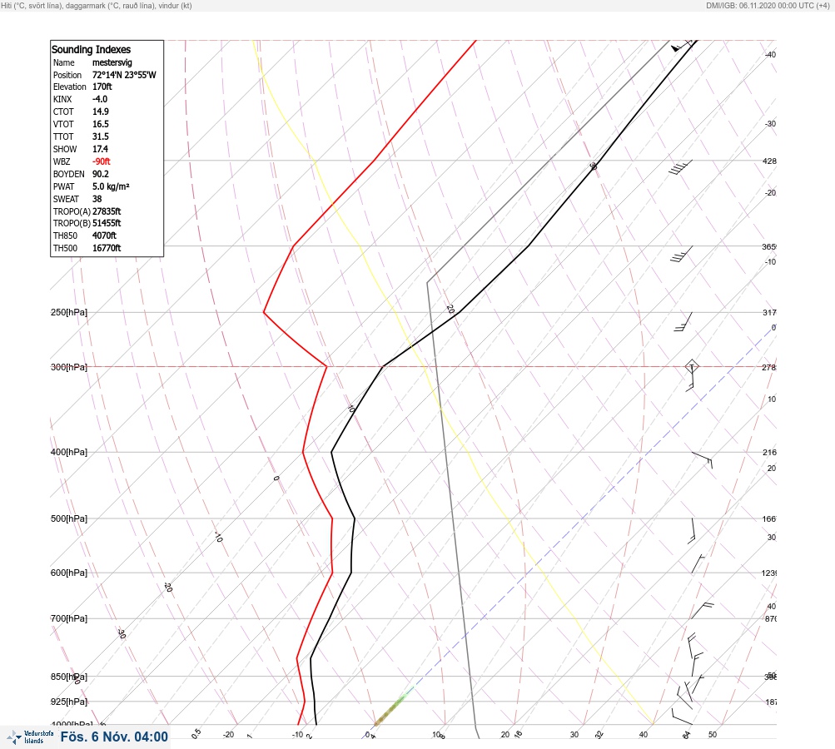
Task: Click the TROPO(A) value 27835ft
Action: click(x=107, y=211)
